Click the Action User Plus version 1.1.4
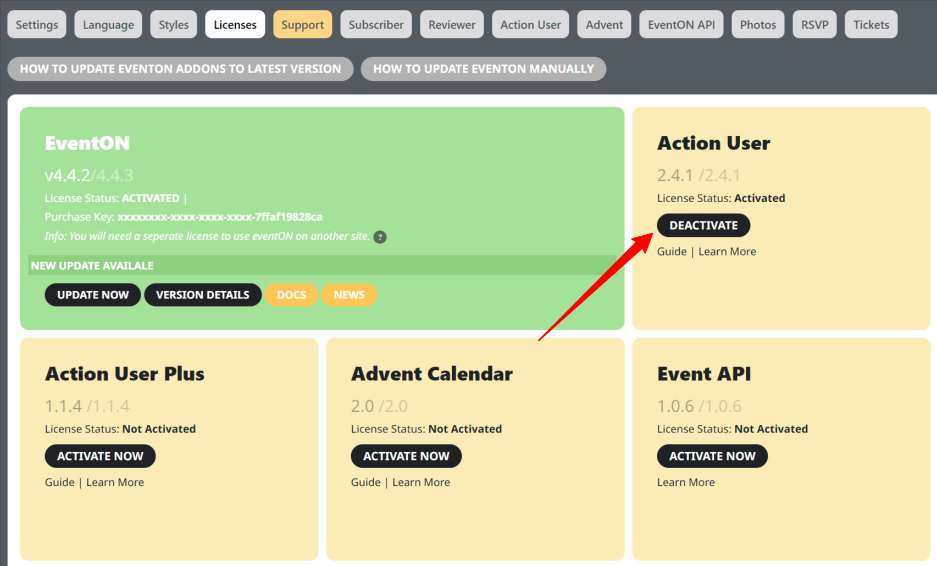The image size is (937, 566). coord(63,406)
